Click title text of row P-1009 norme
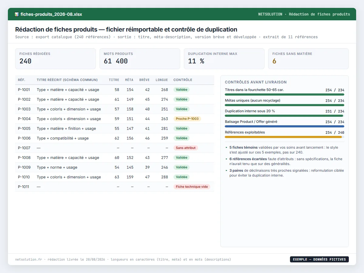The height and width of the screenshot is (273, 364). pos(57,167)
